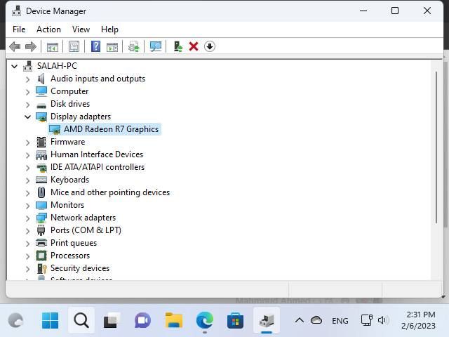
Task: Open the Properties toolbar icon
Action: pyautogui.click(x=74, y=46)
